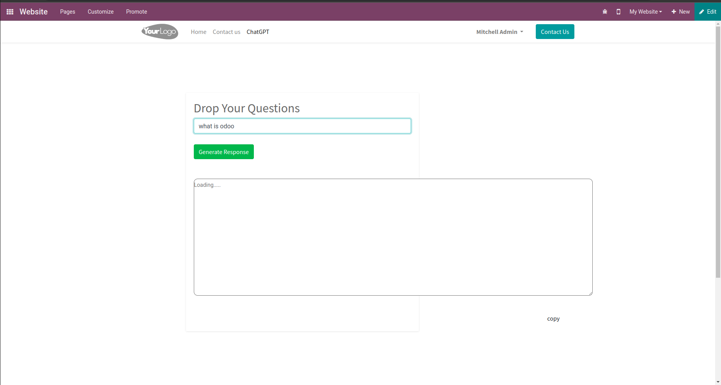Click the Generate Response button
The image size is (721, 385).
coord(224,152)
